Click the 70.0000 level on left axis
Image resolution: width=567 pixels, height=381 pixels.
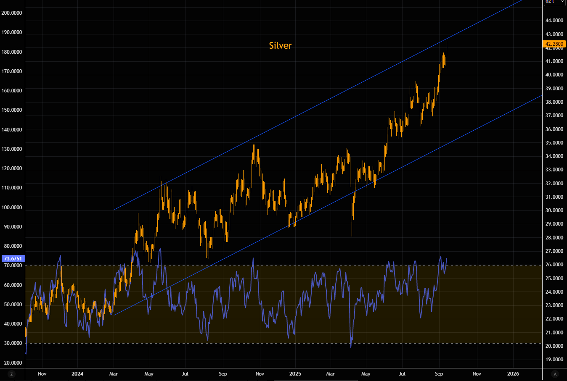[x=13, y=265]
